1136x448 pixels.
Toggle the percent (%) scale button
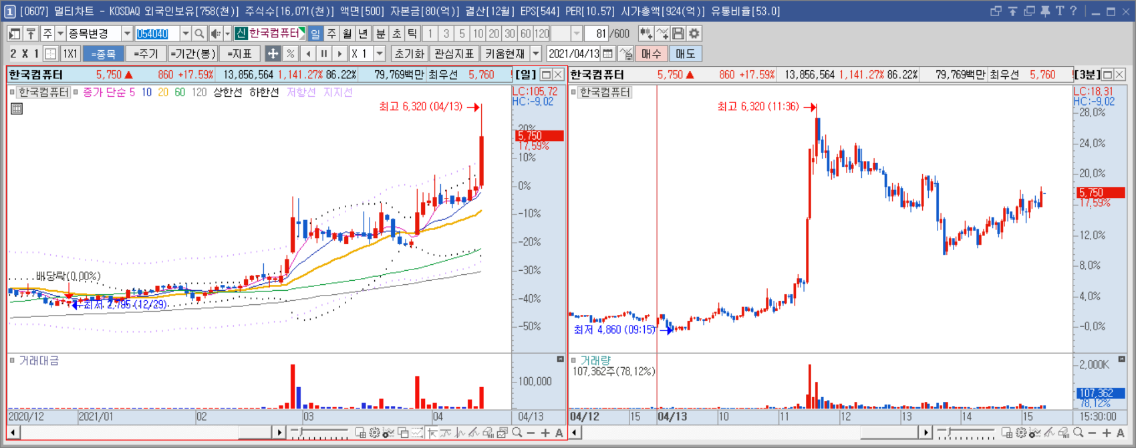tap(290, 54)
